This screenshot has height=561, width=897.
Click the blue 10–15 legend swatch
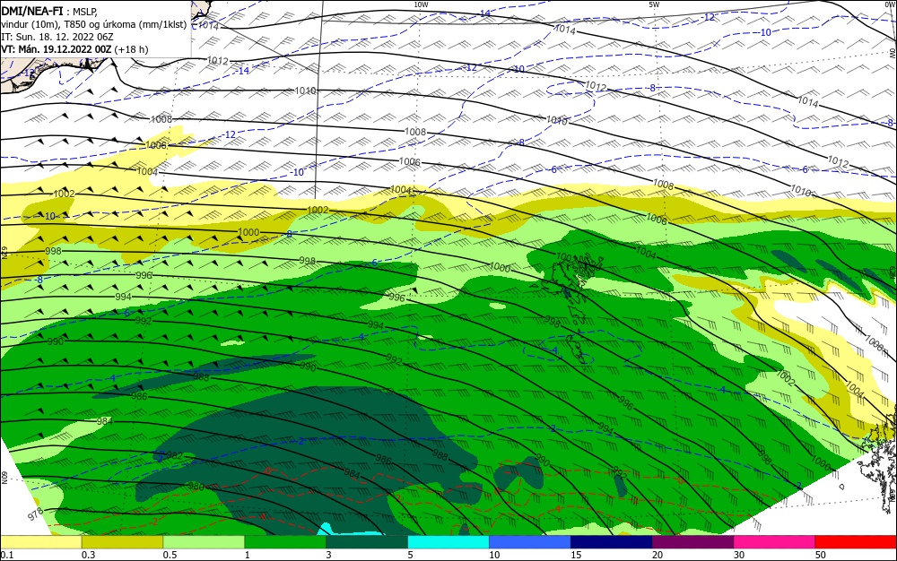point(530,542)
